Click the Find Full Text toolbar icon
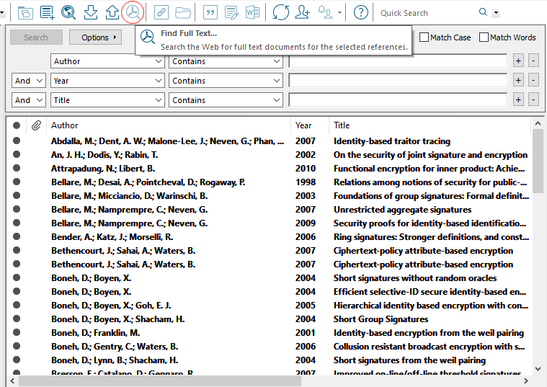Image resolution: width=547 pixels, height=387 pixels. (133, 12)
